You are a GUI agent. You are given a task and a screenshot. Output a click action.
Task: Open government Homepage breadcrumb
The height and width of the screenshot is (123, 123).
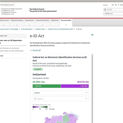pyautogui.click(x=9, y=29)
